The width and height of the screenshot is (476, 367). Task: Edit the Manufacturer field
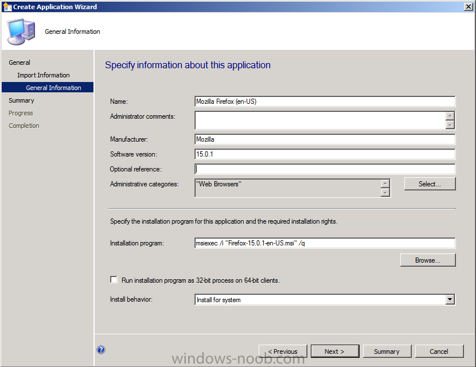325,139
